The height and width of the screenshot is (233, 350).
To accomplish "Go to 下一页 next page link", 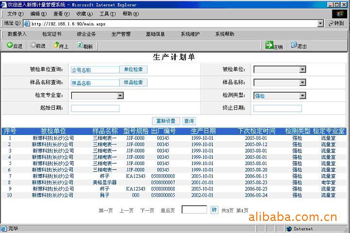I will [147, 211].
